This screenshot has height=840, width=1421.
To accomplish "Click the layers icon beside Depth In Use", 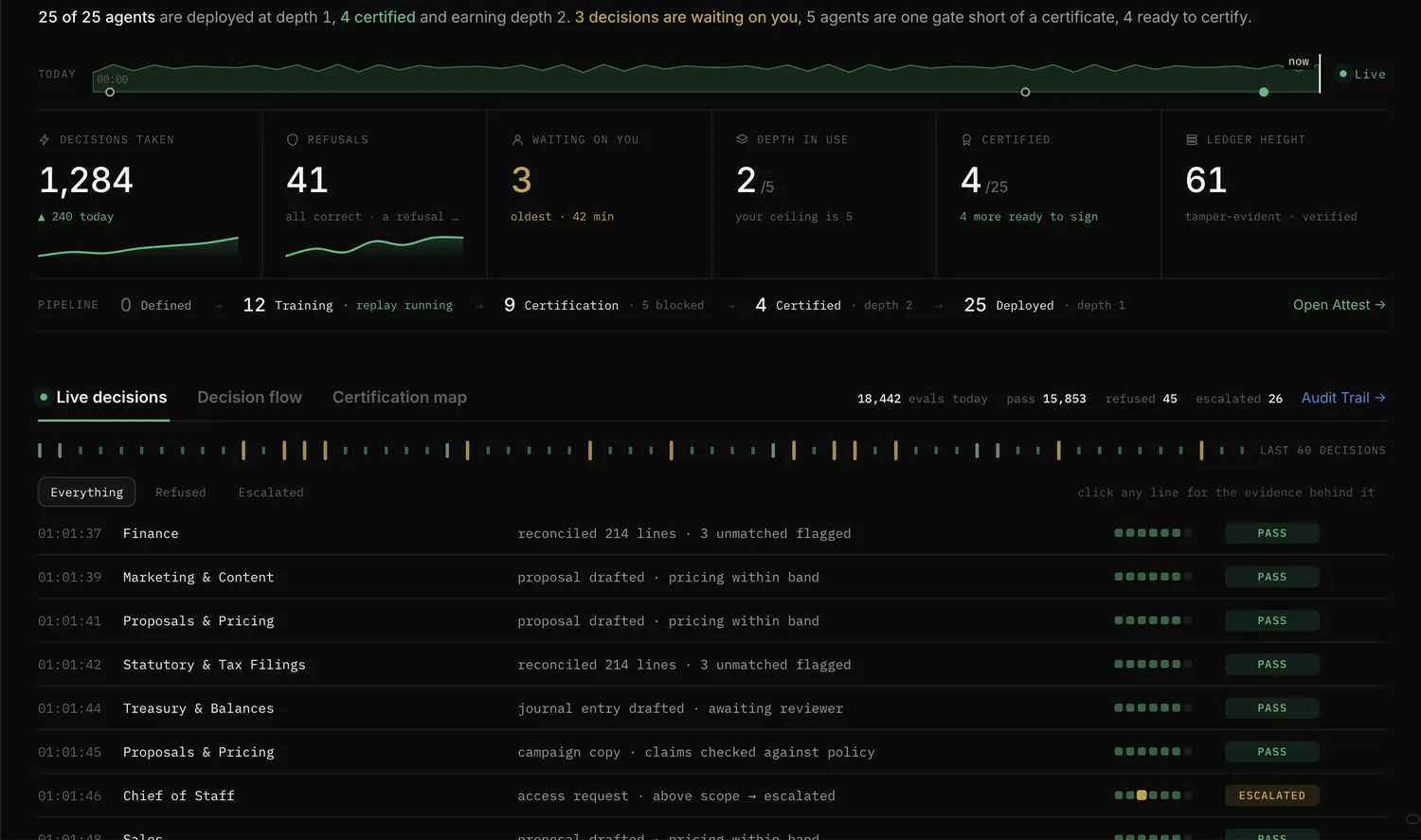I will (x=742, y=139).
